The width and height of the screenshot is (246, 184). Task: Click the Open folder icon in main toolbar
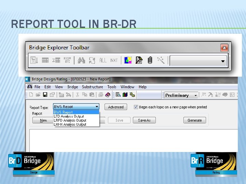[x=38, y=95]
